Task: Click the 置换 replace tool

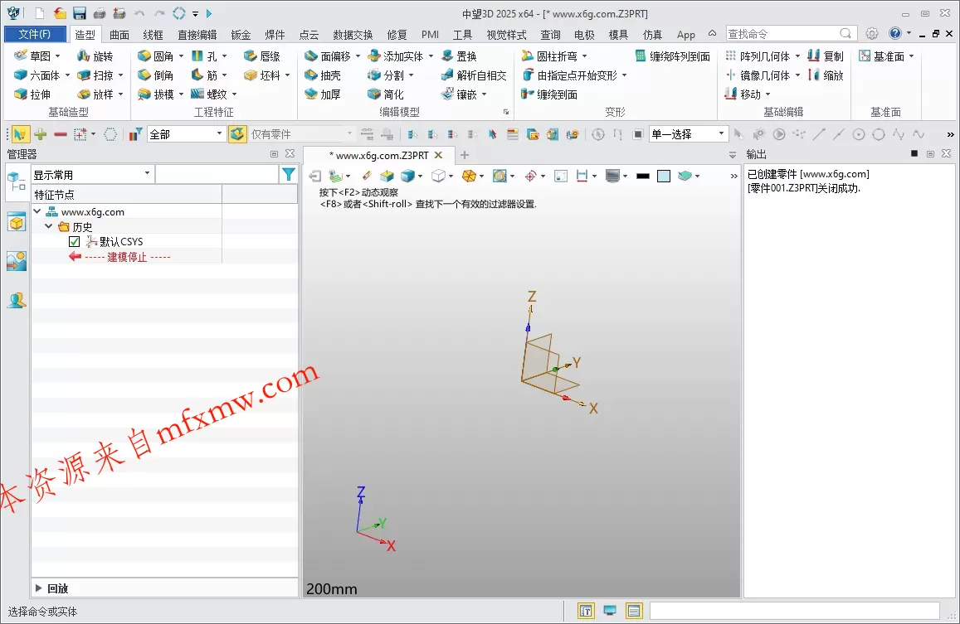Action: coord(459,56)
